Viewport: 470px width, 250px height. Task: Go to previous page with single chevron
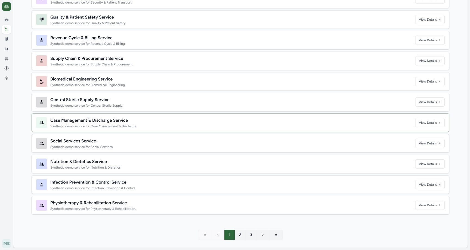(218, 235)
